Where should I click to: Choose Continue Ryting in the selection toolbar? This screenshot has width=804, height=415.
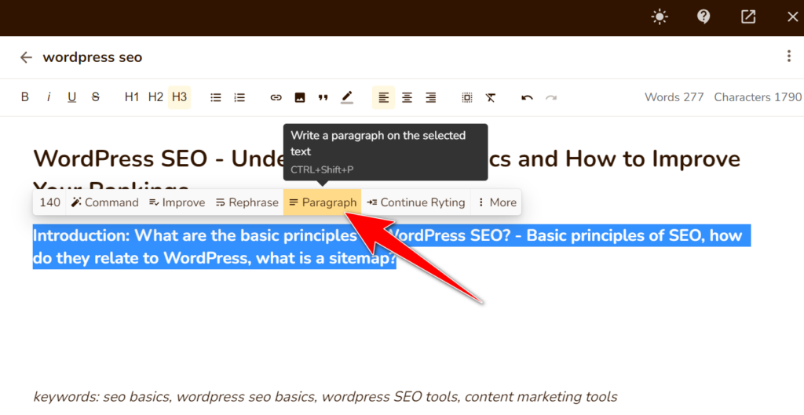click(x=416, y=202)
